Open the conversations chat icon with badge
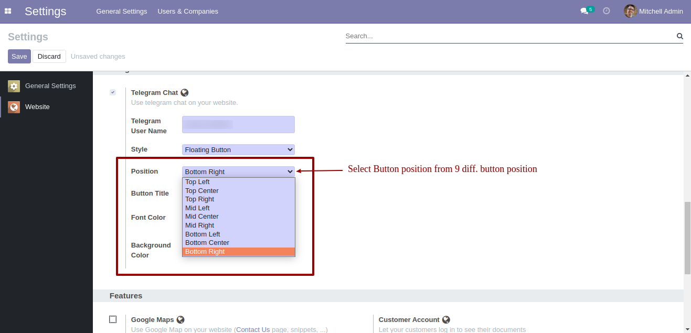This screenshot has width=691, height=333. [587, 10]
